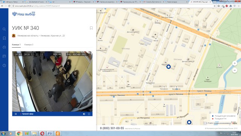The width and height of the screenshot is (241, 136).
Task: Zoom out on the map
Action: 235,70
